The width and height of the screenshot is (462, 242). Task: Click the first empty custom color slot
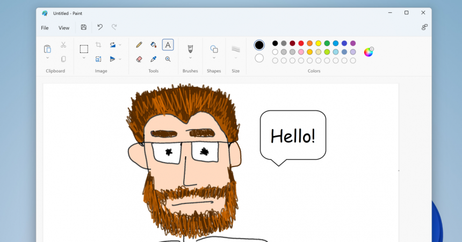(275, 61)
